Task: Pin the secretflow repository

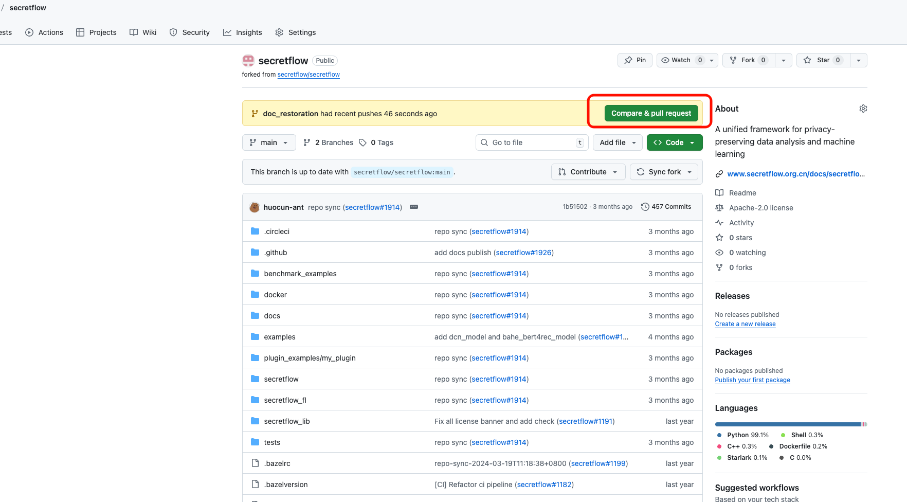Action: (635, 60)
